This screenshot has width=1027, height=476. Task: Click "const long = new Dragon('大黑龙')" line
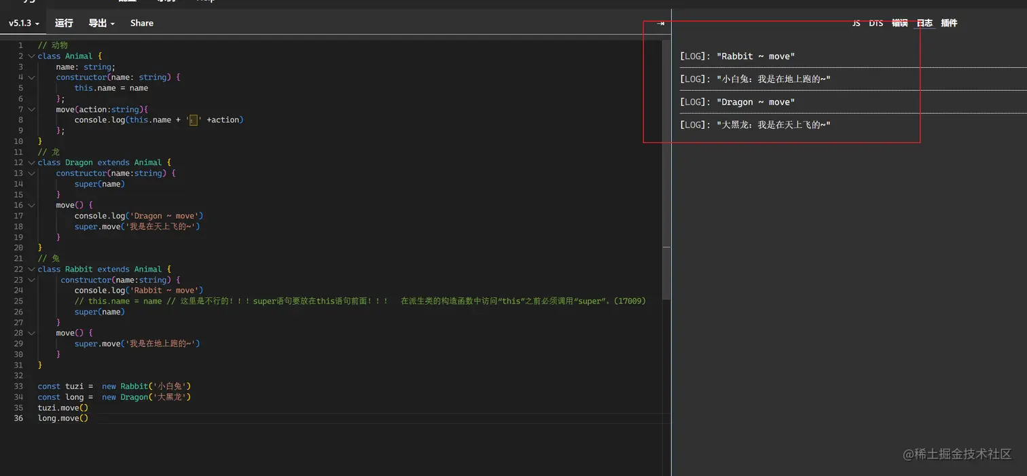[x=115, y=397]
